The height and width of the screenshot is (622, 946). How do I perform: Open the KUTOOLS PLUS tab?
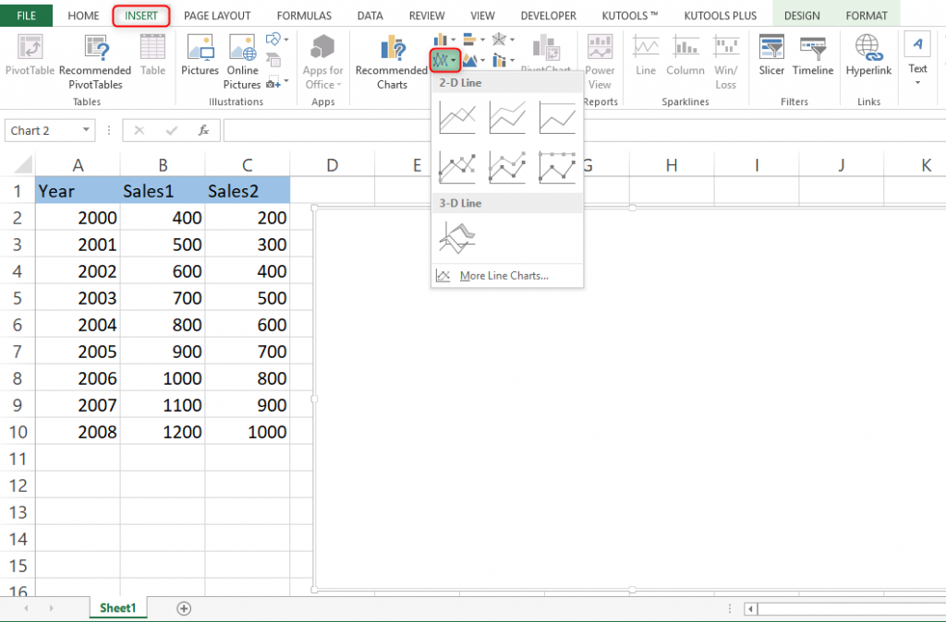pyautogui.click(x=720, y=15)
